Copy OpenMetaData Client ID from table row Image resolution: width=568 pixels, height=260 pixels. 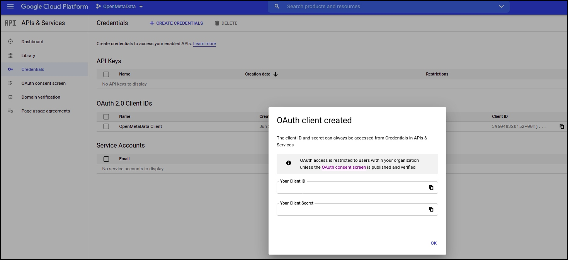[x=562, y=126]
